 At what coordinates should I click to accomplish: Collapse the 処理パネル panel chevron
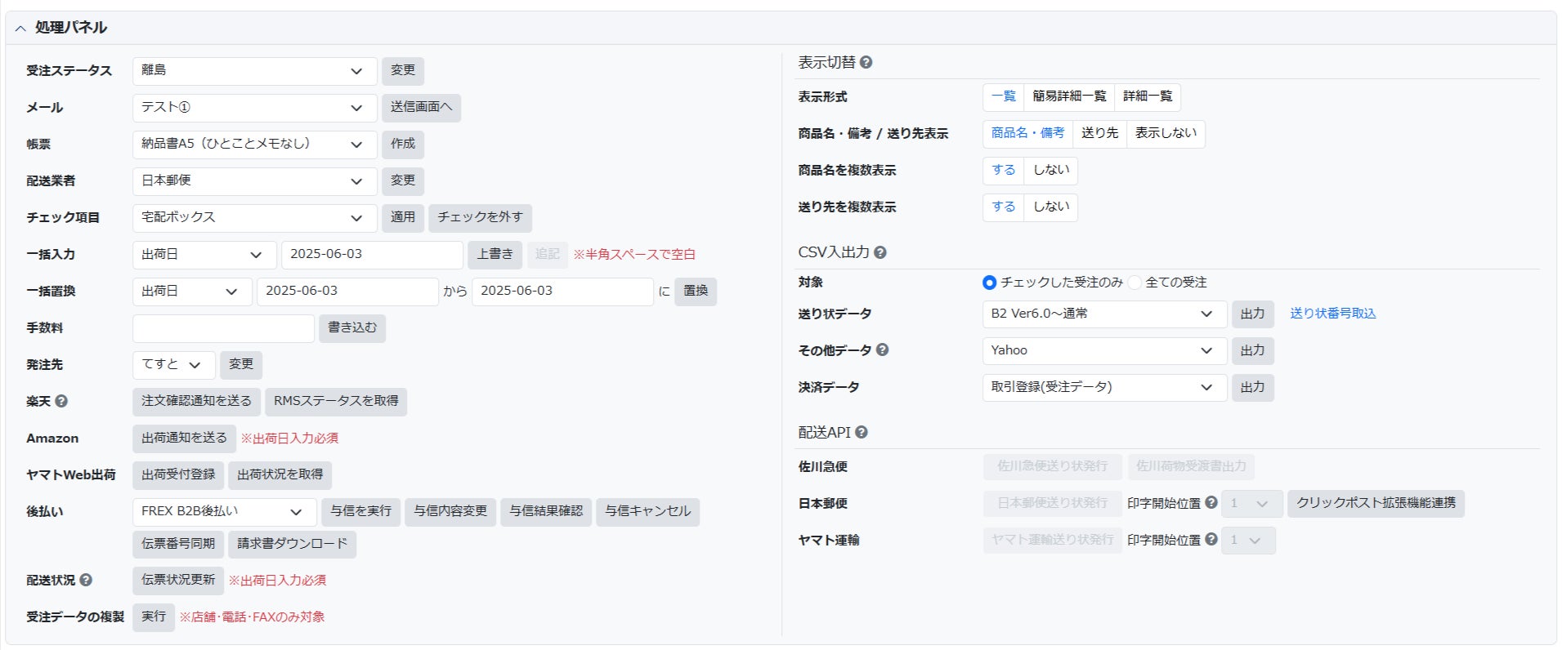click(20, 28)
